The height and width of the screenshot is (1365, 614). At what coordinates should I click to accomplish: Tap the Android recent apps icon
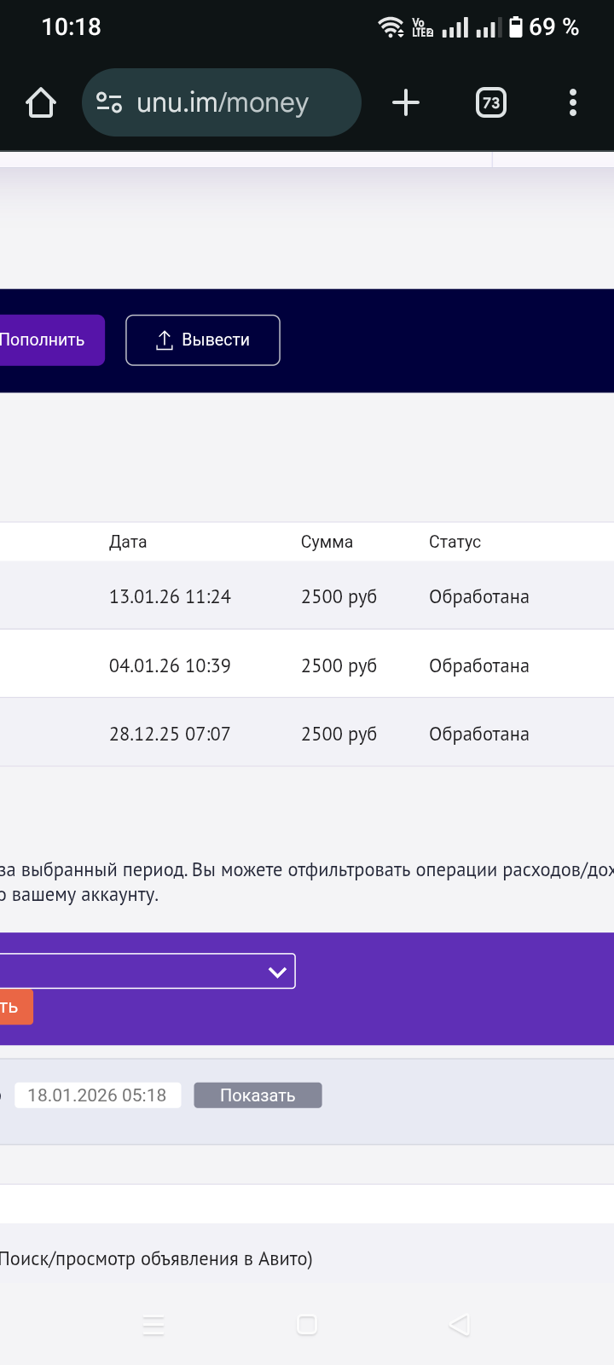coord(153,1325)
